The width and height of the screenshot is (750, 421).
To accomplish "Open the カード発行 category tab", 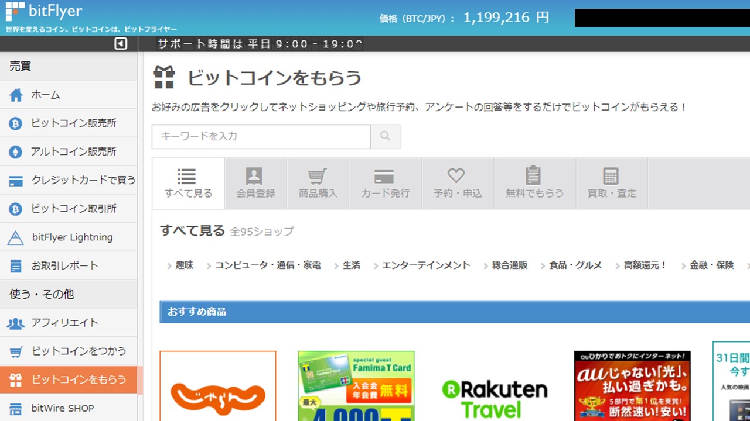I will 385,183.
